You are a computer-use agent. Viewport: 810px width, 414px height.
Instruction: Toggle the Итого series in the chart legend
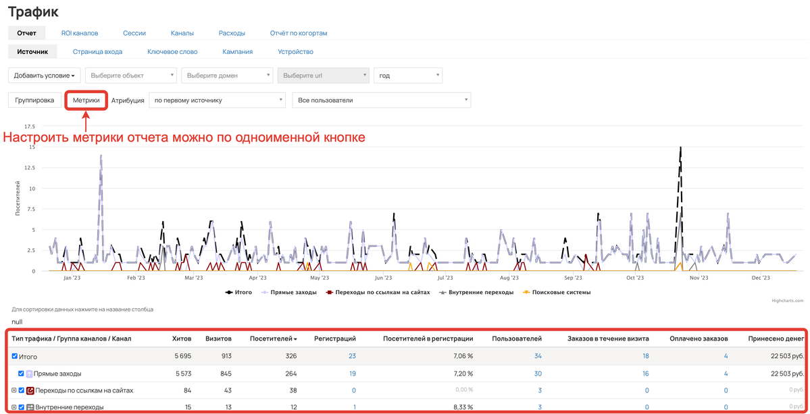pyautogui.click(x=238, y=293)
